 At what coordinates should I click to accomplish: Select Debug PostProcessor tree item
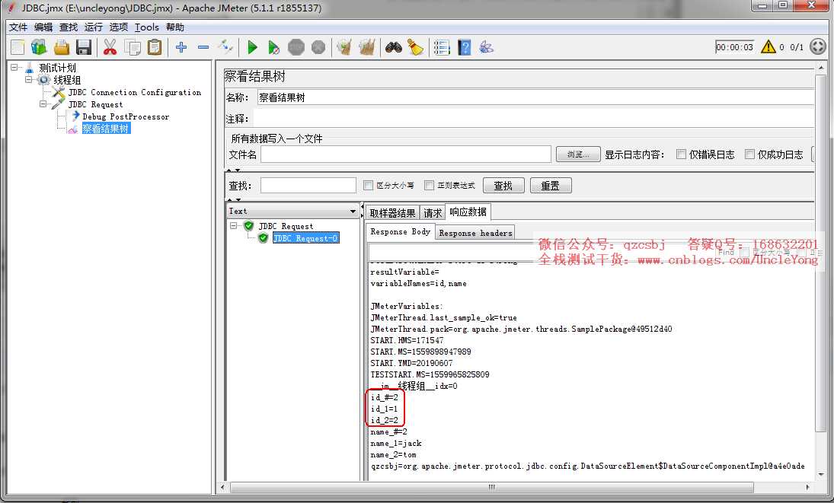click(126, 116)
